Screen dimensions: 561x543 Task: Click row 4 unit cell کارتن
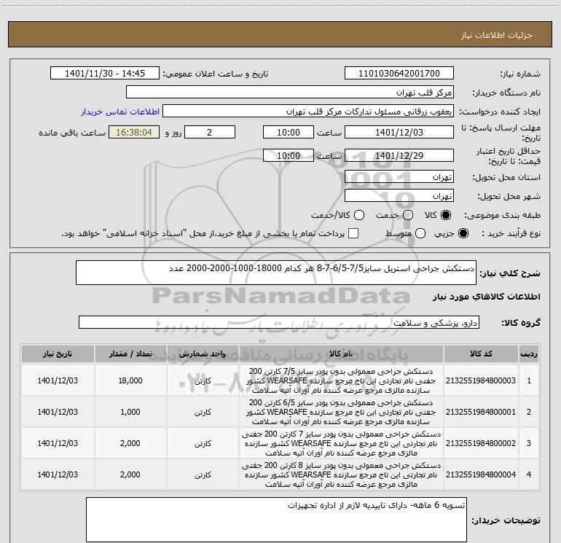coord(203,474)
